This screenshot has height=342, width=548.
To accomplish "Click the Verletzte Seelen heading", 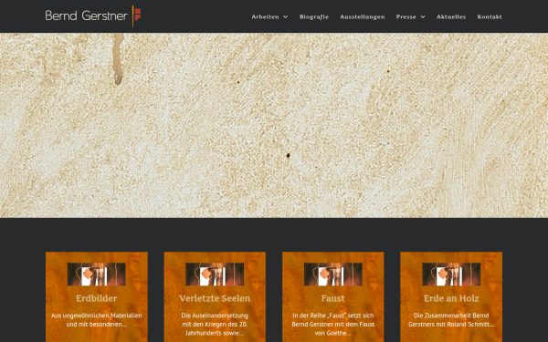I will pos(215,298).
